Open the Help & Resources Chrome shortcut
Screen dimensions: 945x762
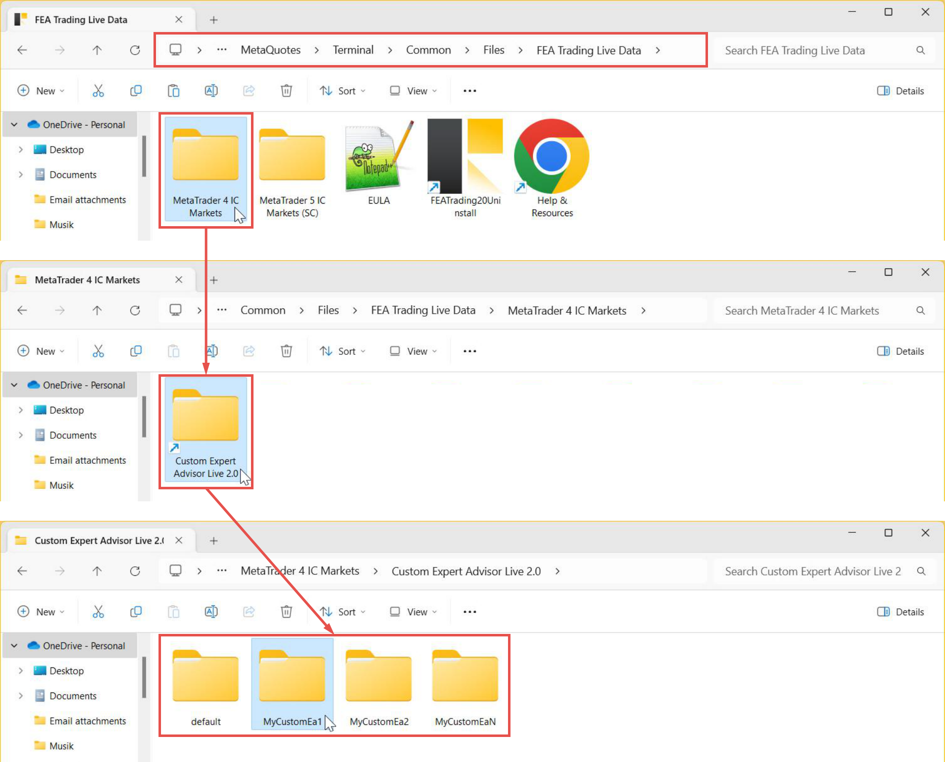tap(552, 168)
